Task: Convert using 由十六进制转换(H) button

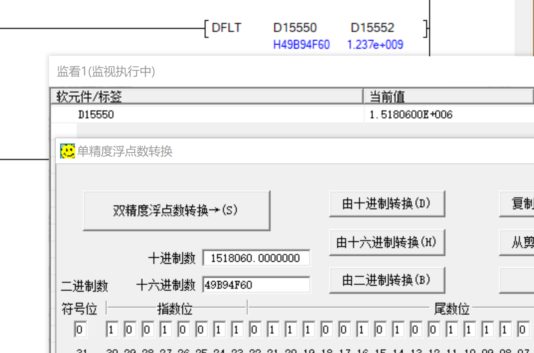Action: 387,242
